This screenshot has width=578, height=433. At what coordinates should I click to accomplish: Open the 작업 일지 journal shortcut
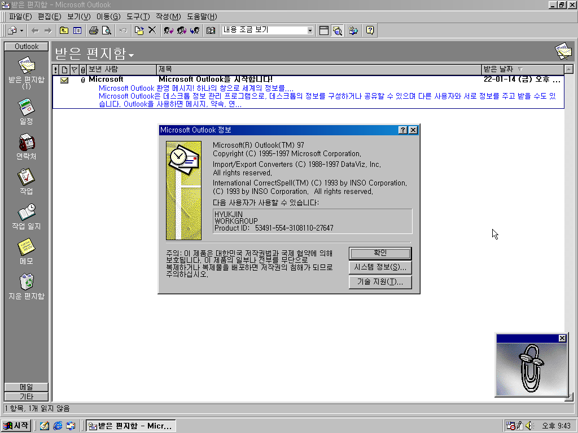26,216
